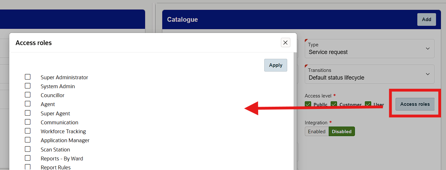Click the Service request value text
Image resolution: width=446 pixels, height=170 pixels.
coord(328,52)
